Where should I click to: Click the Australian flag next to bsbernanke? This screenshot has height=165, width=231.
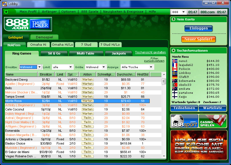pos(175,81)
